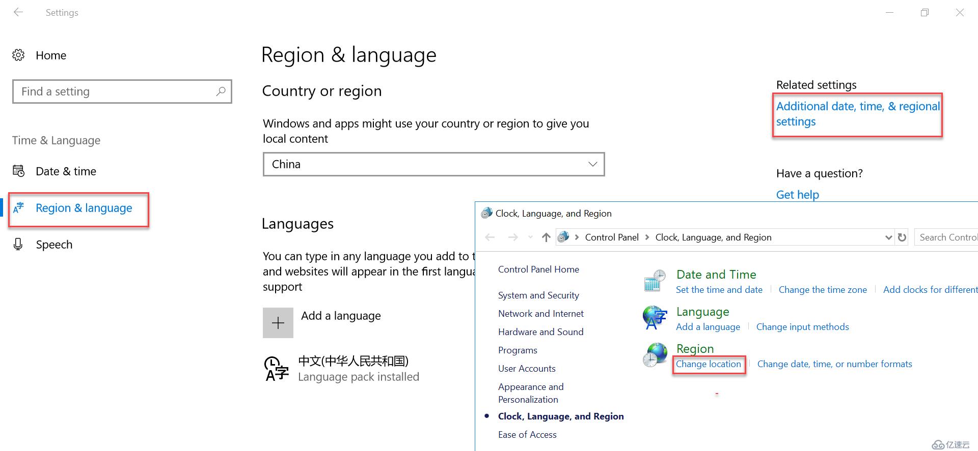This screenshot has height=451, width=978.
Task: Click the Region globe-clock icon
Action: (655, 355)
